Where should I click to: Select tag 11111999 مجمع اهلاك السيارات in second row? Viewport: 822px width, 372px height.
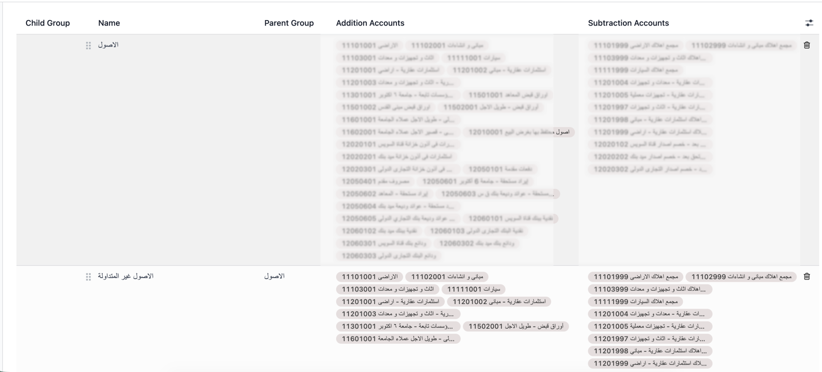pyautogui.click(x=636, y=301)
